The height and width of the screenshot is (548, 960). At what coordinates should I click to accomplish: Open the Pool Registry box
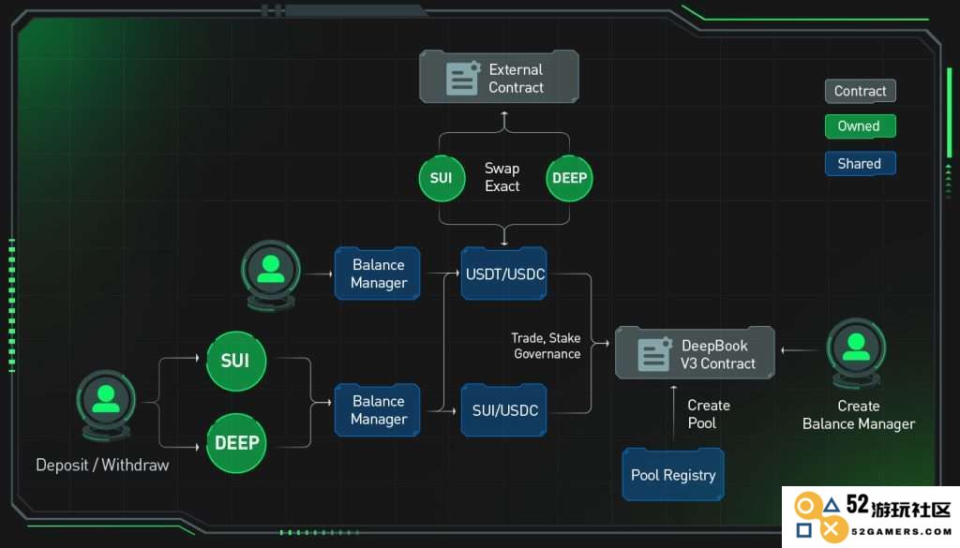(673, 475)
